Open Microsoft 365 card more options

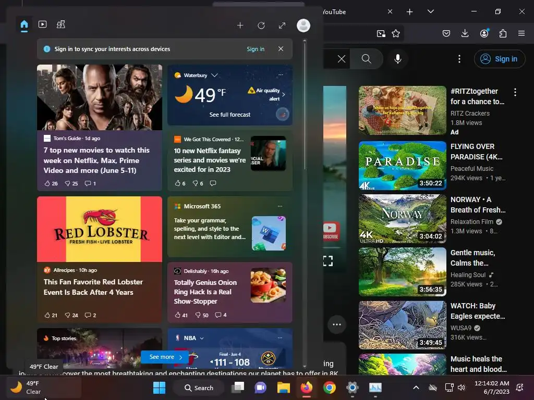[x=280, y=206]
